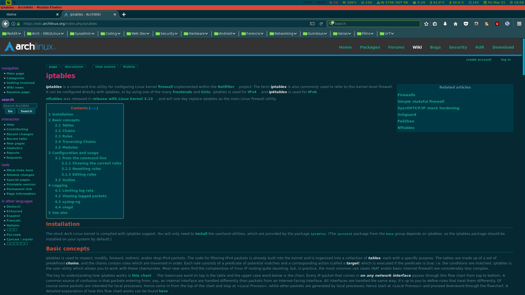The height and width of the screenshot is (295, 525).
Task: Go to the browser home page
Action: [x=456, y=24]
